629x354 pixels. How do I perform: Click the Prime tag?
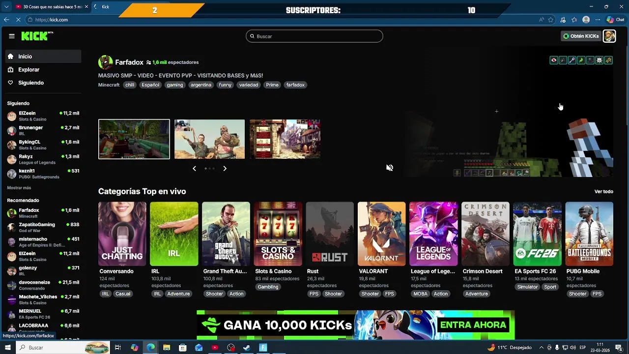tap(272, 85)
